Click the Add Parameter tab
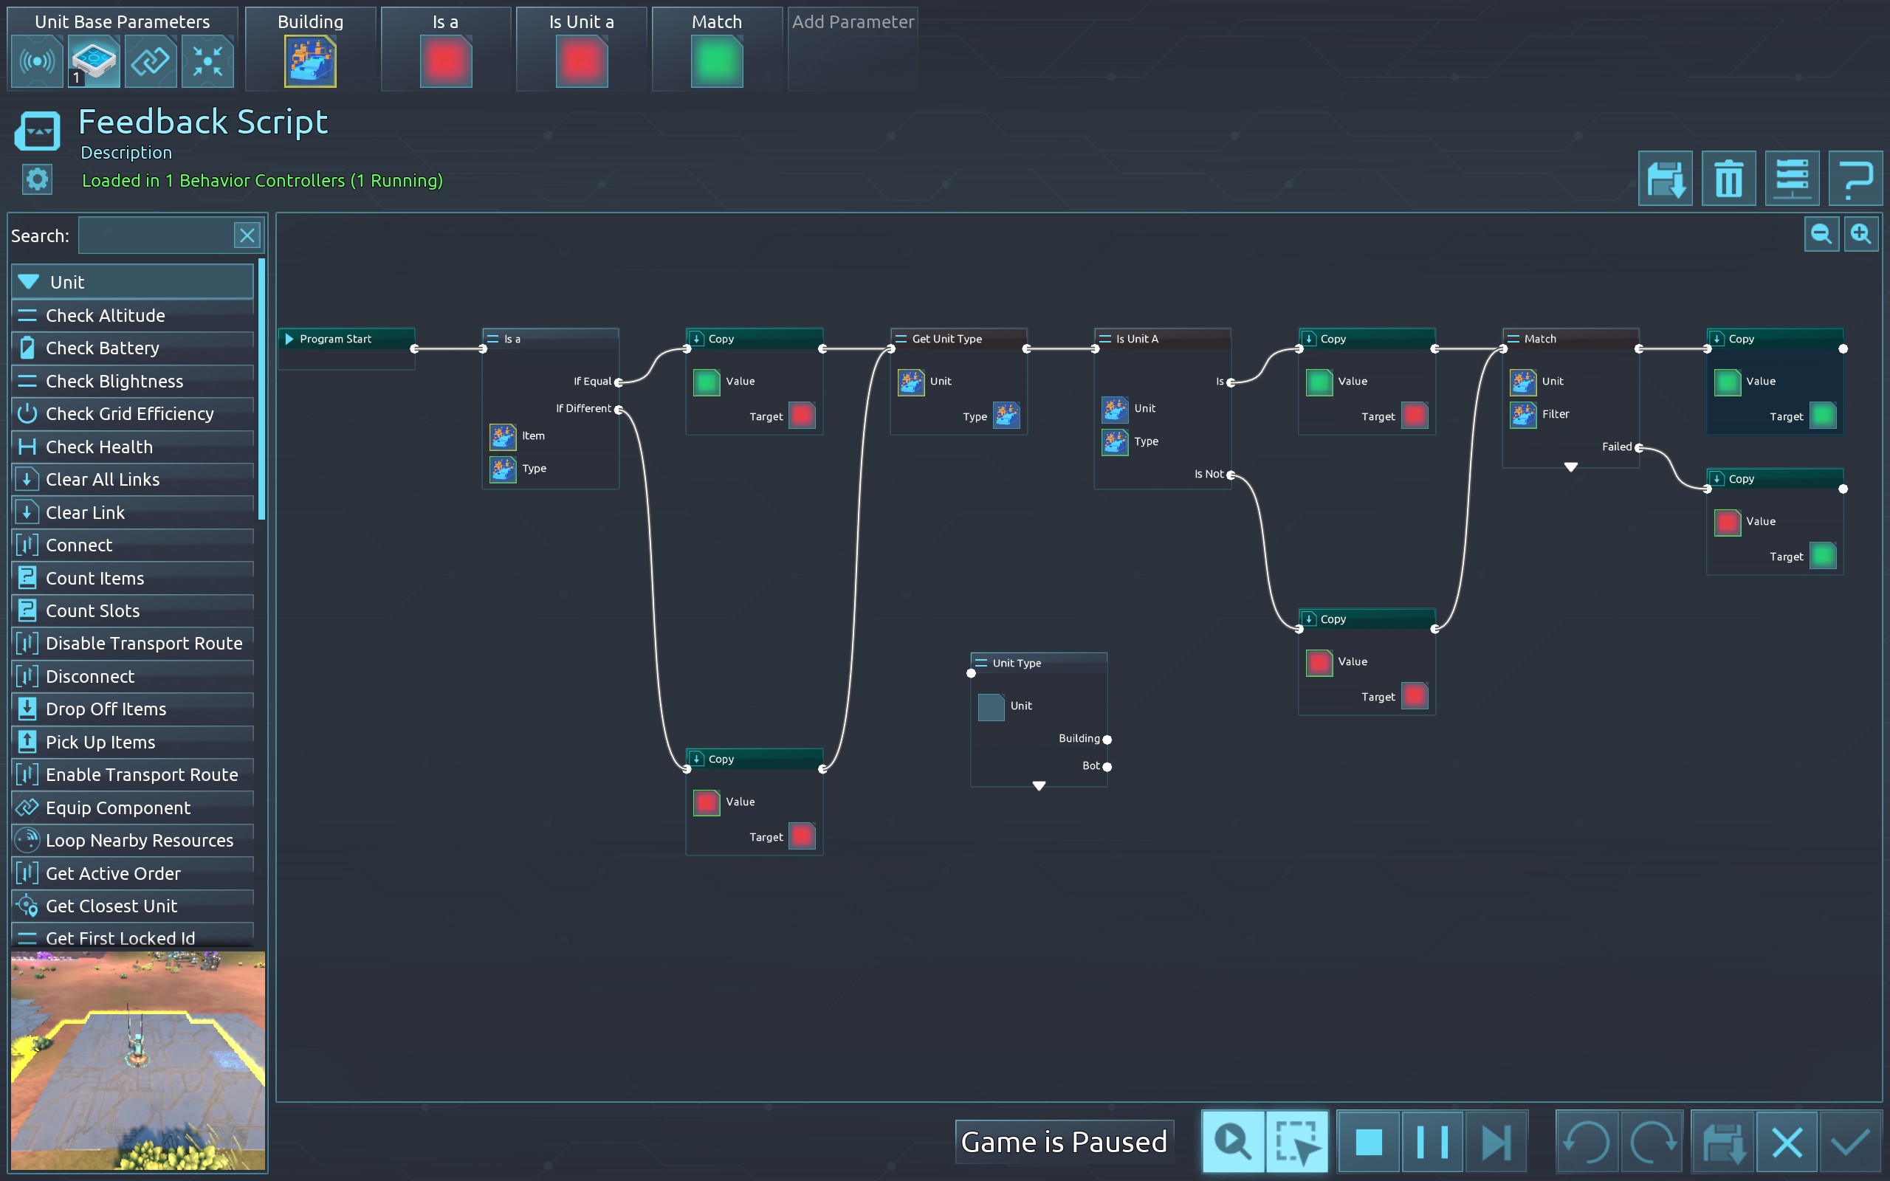 (852, 22)
